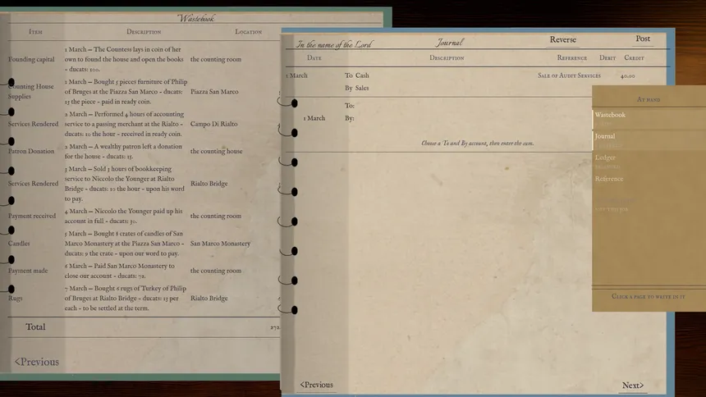Image resolution: width=706 pixels, height=397 pixels.
Task: Click the Post button in the Journal
Action: pyautogui.click(x=643, y=39)
